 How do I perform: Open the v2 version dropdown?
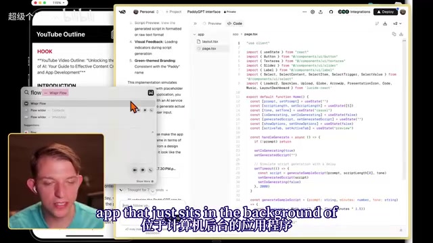coord(397,24)
